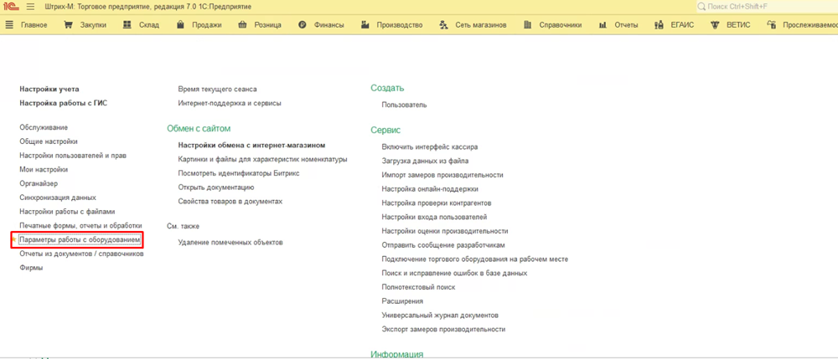Viewport: 838px width, 359px height.
Task: Click the Закупки basket icon
Action: (69, 25)
